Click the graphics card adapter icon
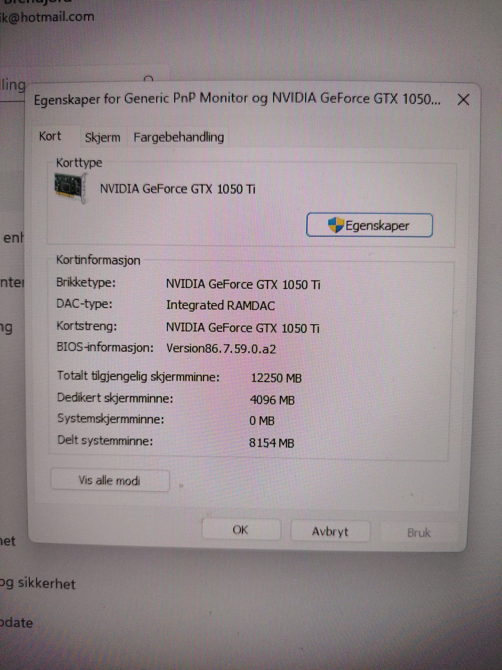 70,188
